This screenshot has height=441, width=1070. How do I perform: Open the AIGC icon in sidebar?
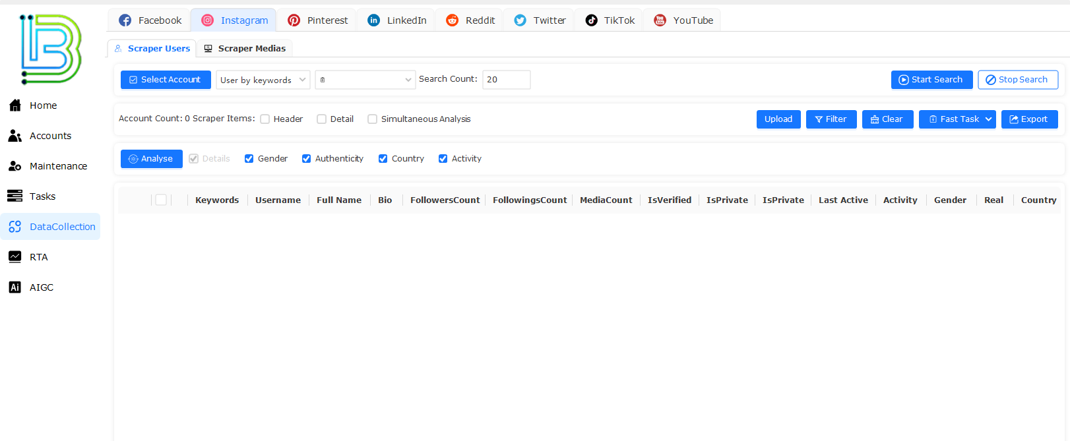point(15,287)
